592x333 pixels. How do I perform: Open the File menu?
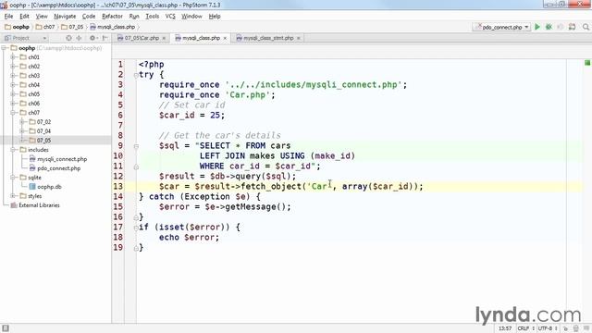[8, 17]
